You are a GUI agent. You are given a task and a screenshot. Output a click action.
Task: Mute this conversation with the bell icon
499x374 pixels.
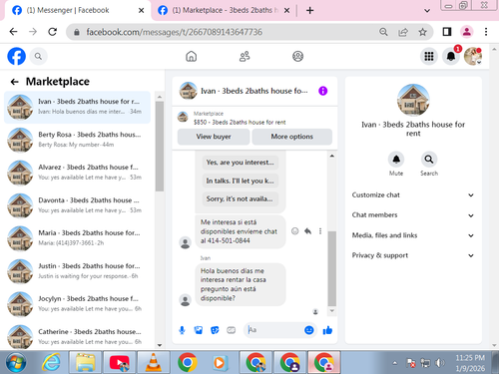pos(396,160)
